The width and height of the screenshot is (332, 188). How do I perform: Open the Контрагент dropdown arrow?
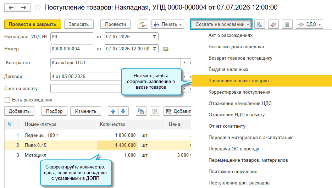coord(184,63)
